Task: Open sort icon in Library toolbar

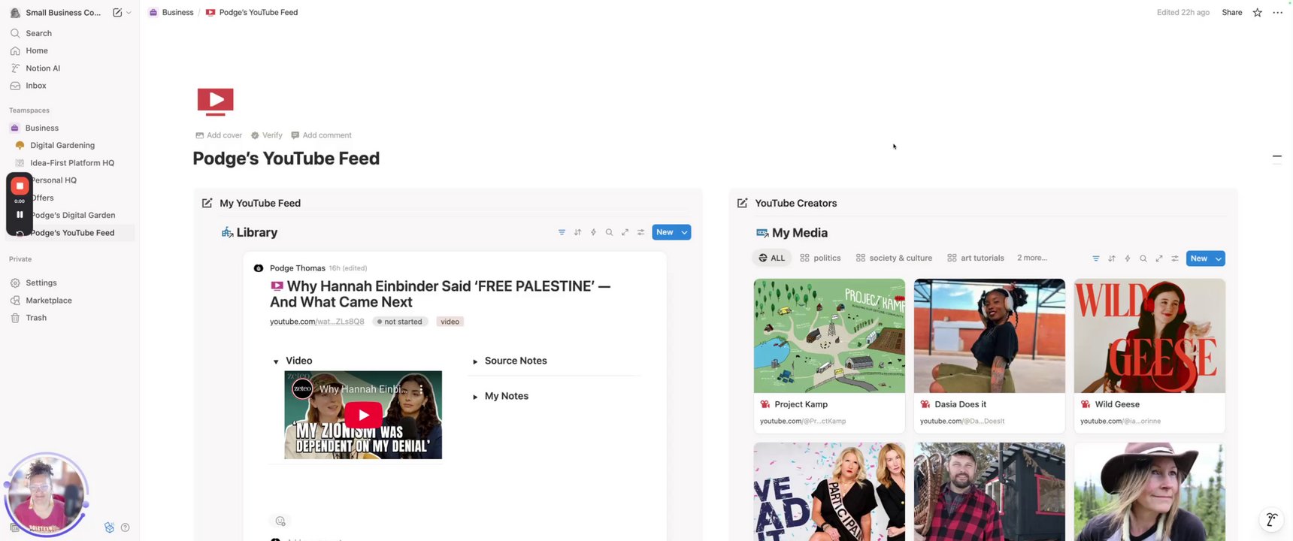Action: click(x=577, y=232)
